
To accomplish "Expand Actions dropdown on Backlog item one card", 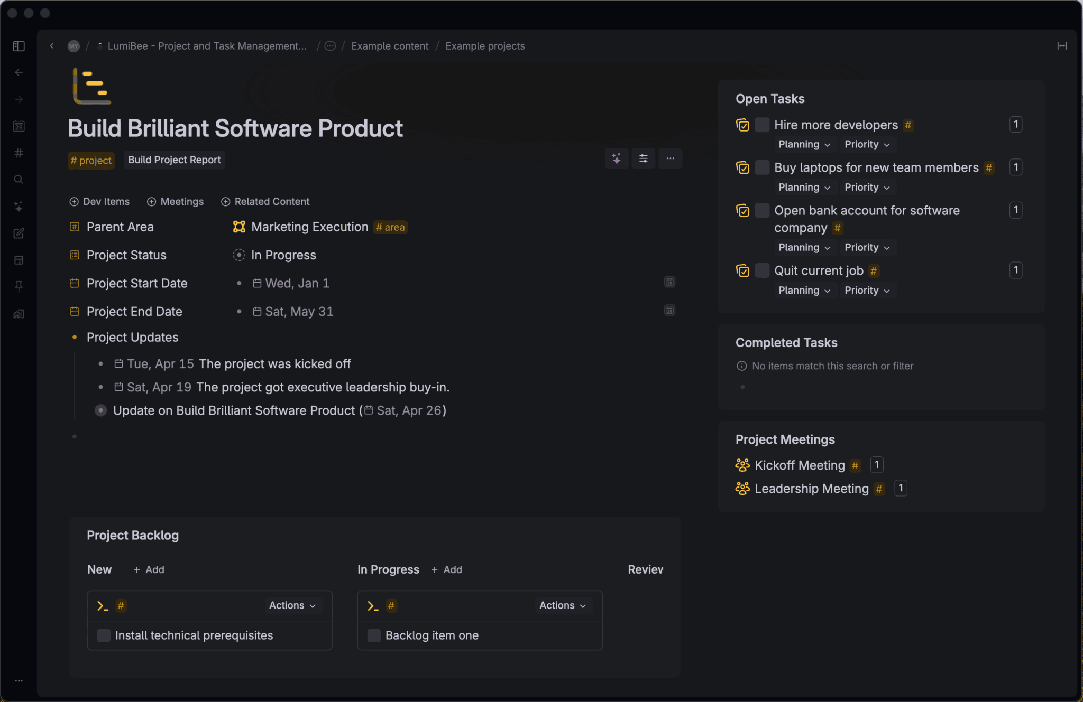I will pyautogui.click(x=562, y=605).
